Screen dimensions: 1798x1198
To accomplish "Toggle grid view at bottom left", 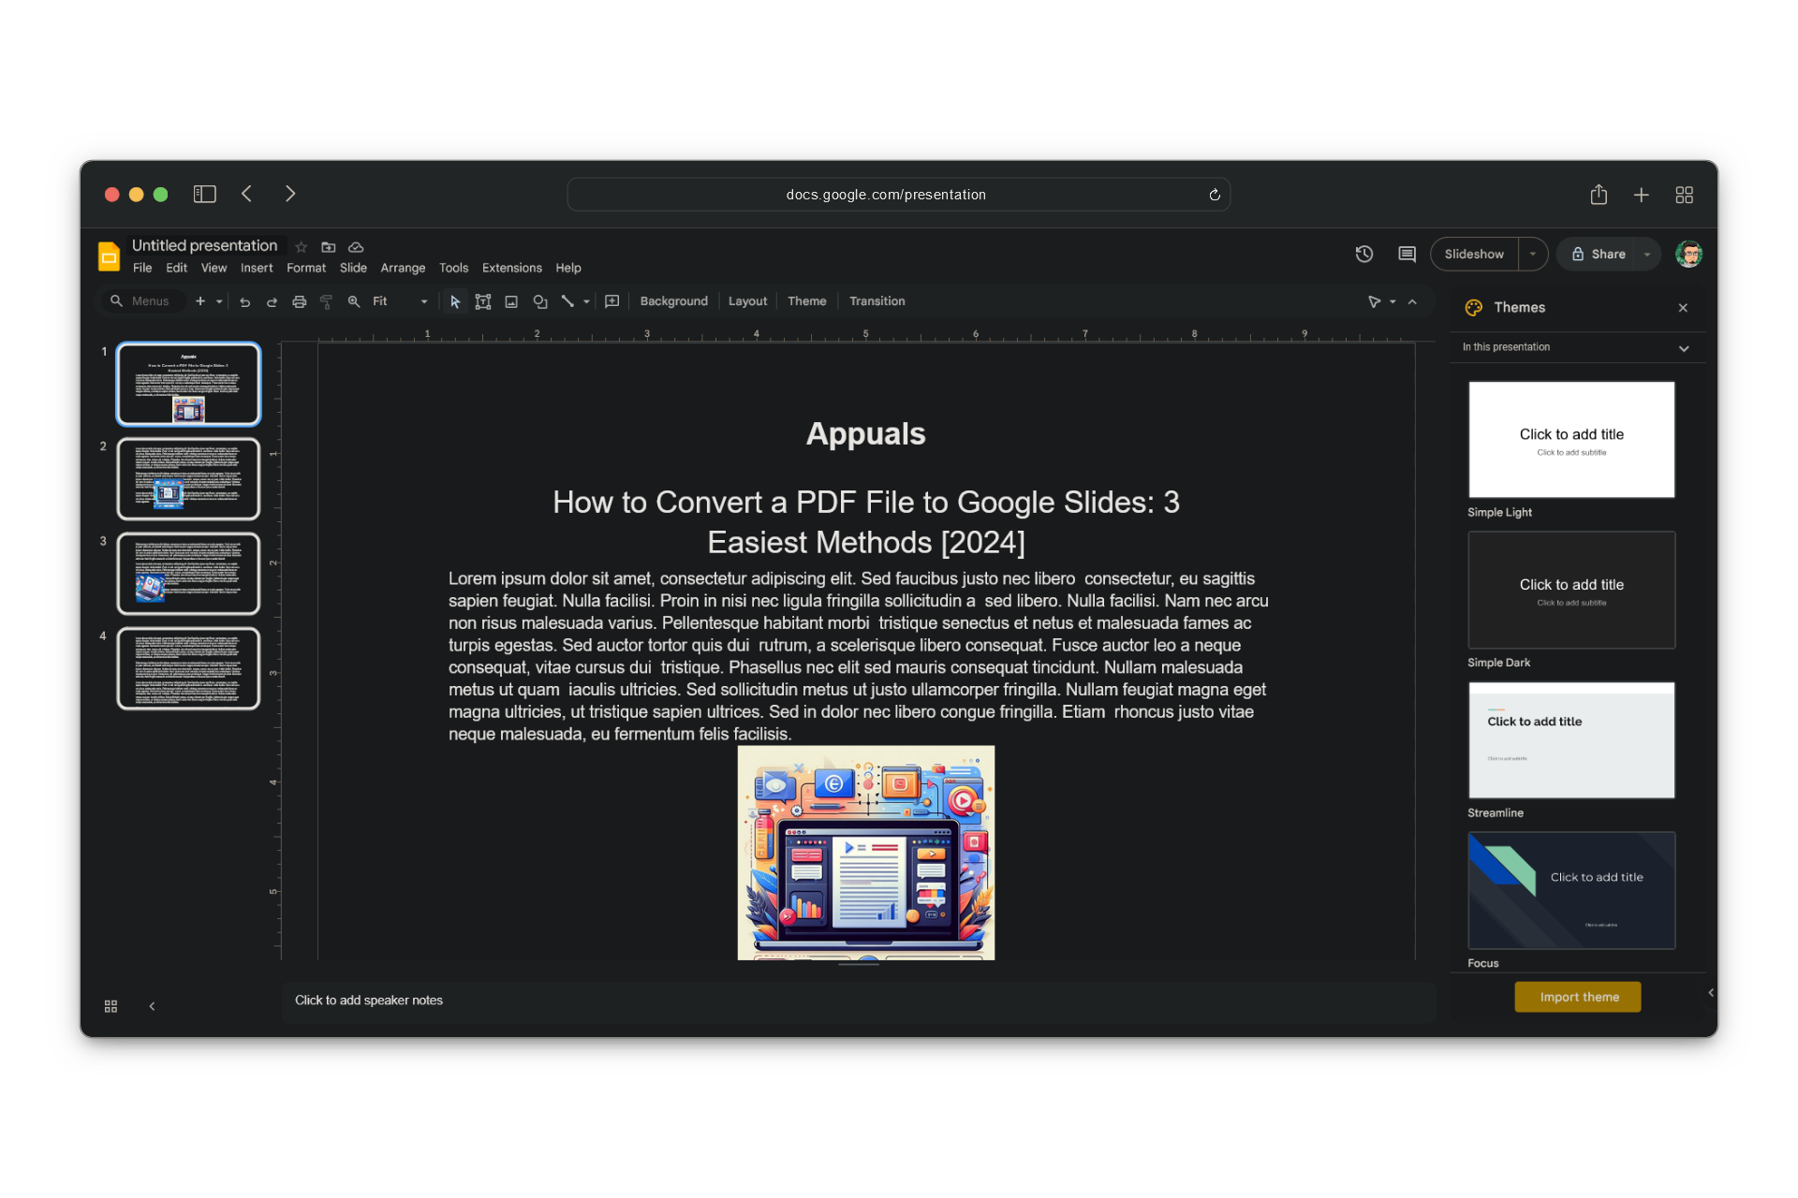I will (x=111, y=1006).
